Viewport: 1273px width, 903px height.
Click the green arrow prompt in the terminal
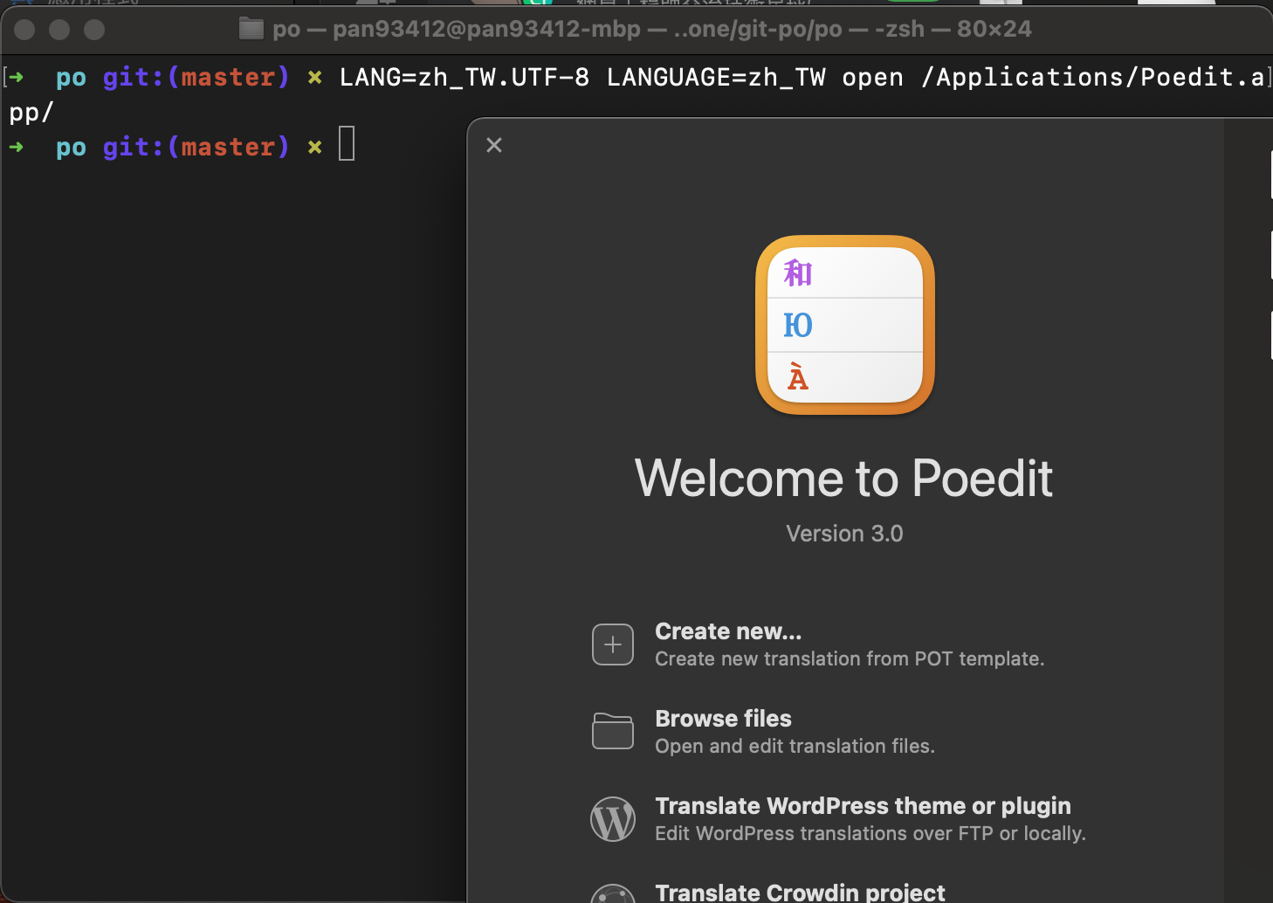pyautogui.click(x=17, y=147)
